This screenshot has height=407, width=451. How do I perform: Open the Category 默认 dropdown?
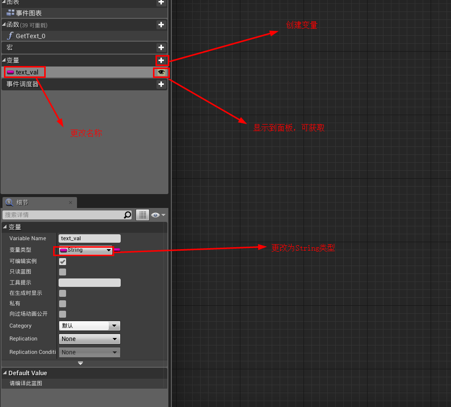coord(89,326)
